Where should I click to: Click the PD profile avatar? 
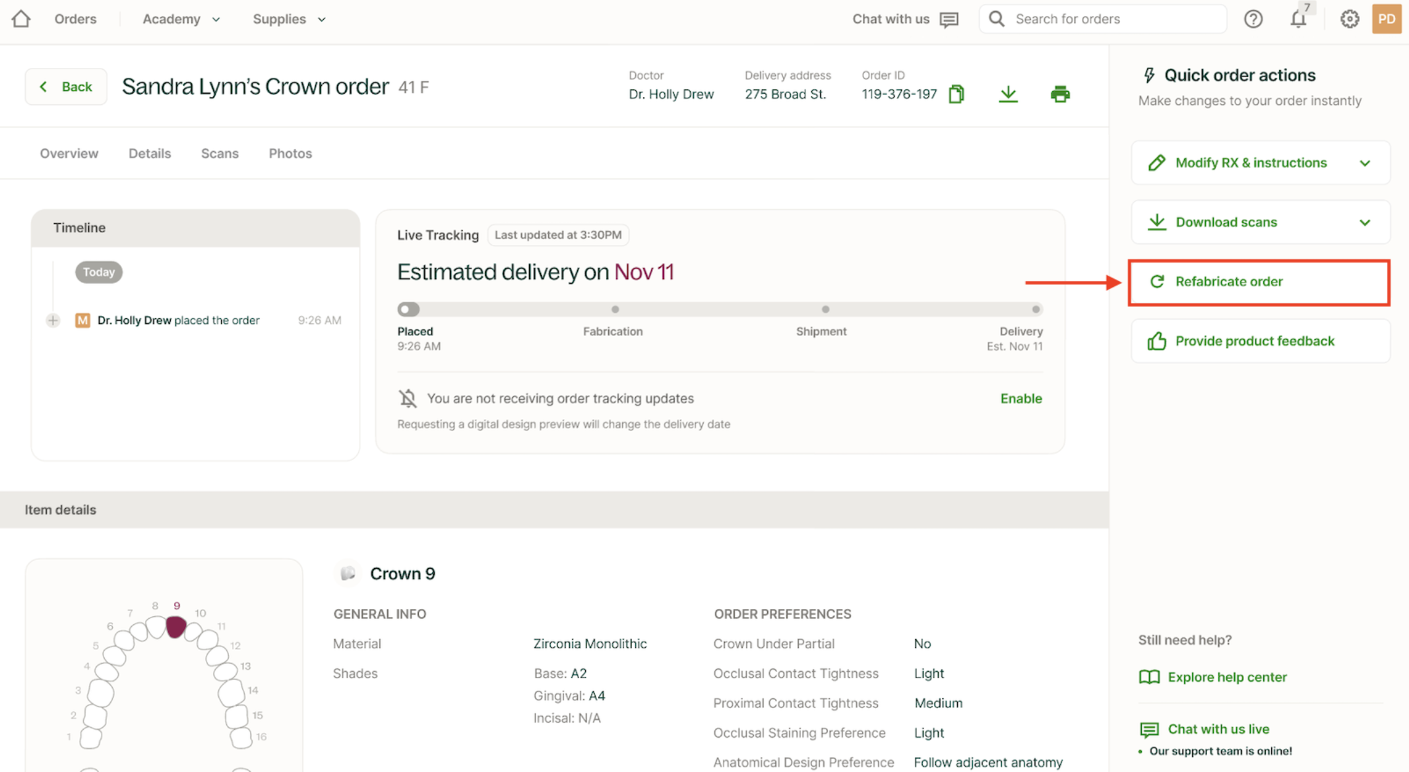[1387, 19]
